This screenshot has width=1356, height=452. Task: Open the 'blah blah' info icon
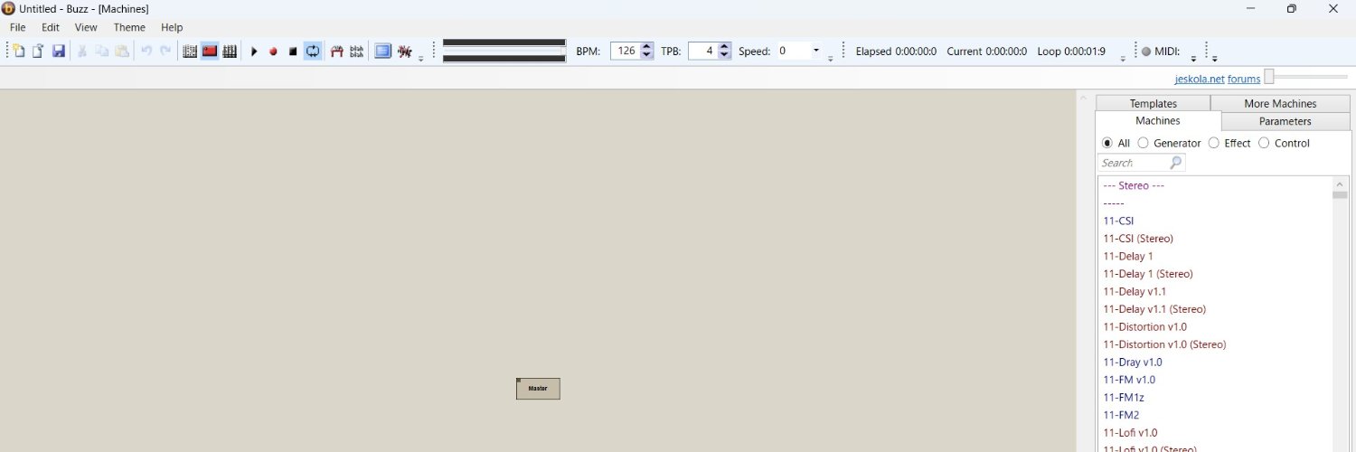coord(357,52)
